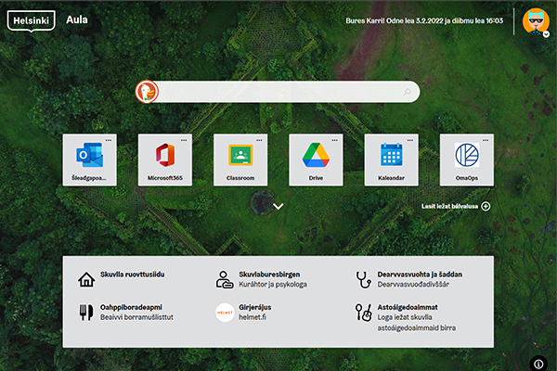This screenshot has height=371, width=557.
Task: Click the fork and knife icon
Action: point(86,313)
